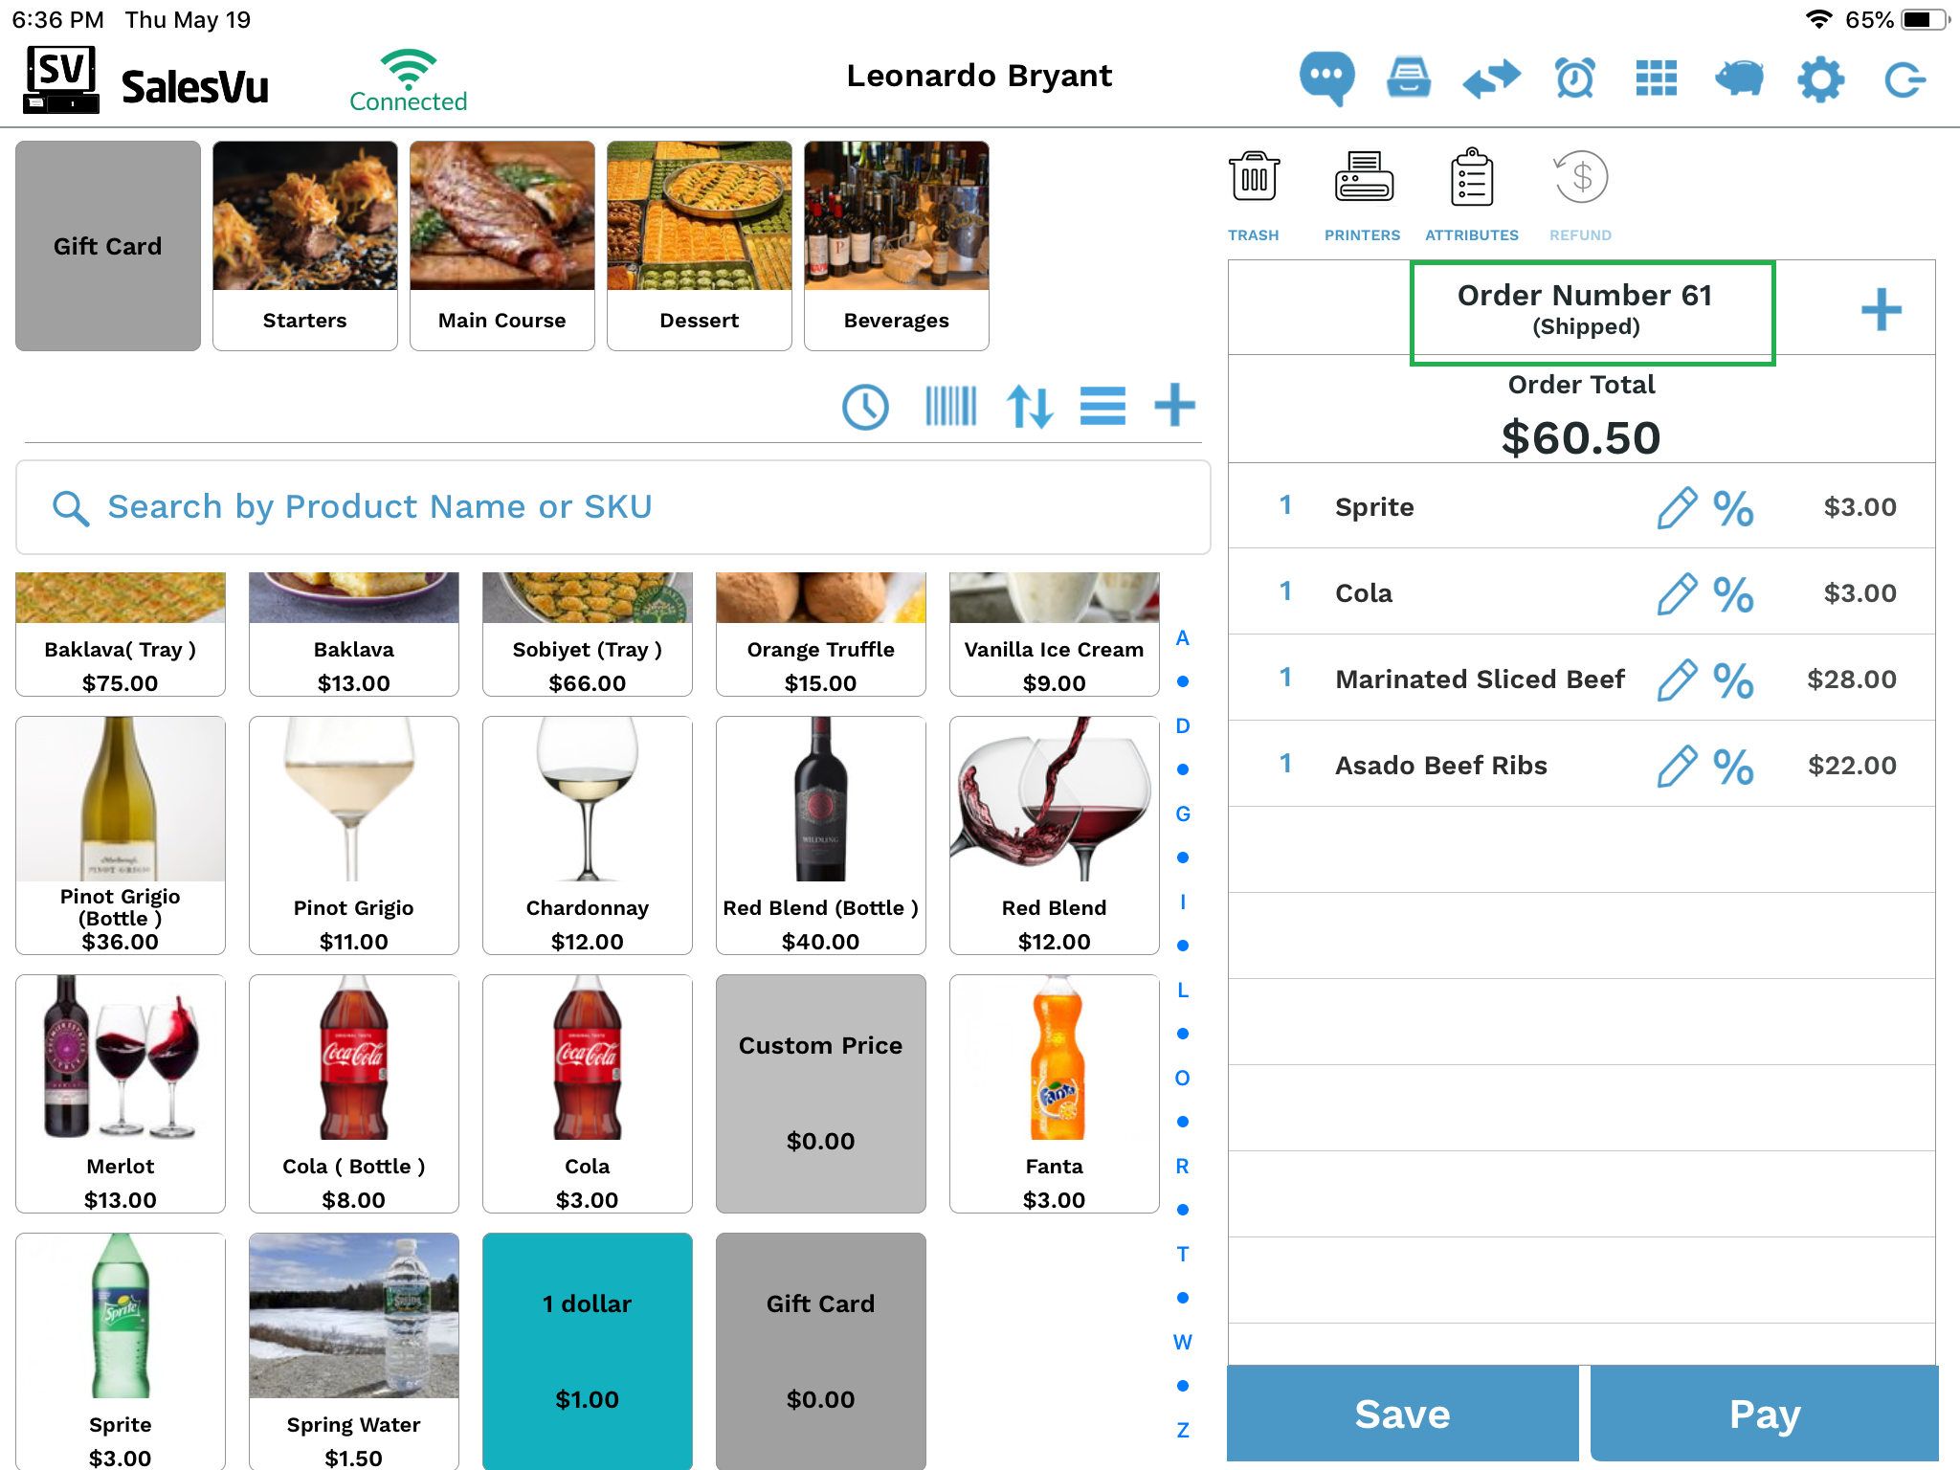1960x1470 pixels.
Task: Tap the alarm clock icon
Action: tap(1574, 78)
